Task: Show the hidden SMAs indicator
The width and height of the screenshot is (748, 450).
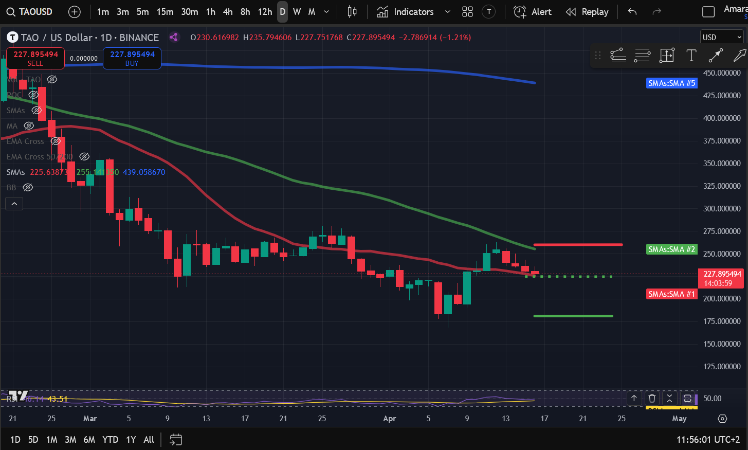Action: tap(37, 111)
